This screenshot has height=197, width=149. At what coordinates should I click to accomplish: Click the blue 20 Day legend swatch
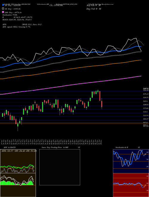[x=3, y=5]
